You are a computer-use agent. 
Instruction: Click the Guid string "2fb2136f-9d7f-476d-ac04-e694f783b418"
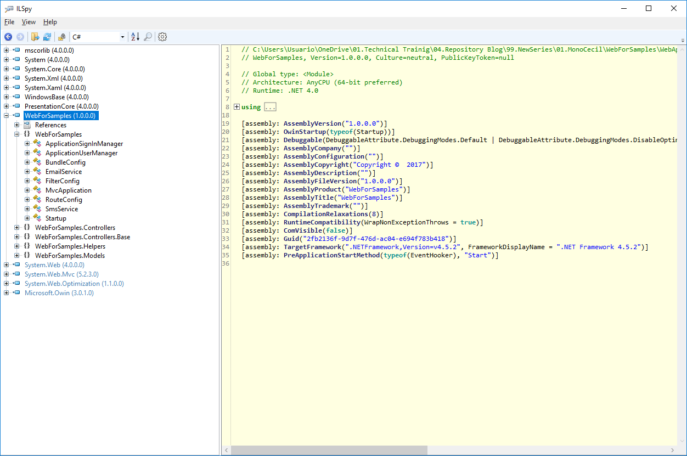click(376, 239)
